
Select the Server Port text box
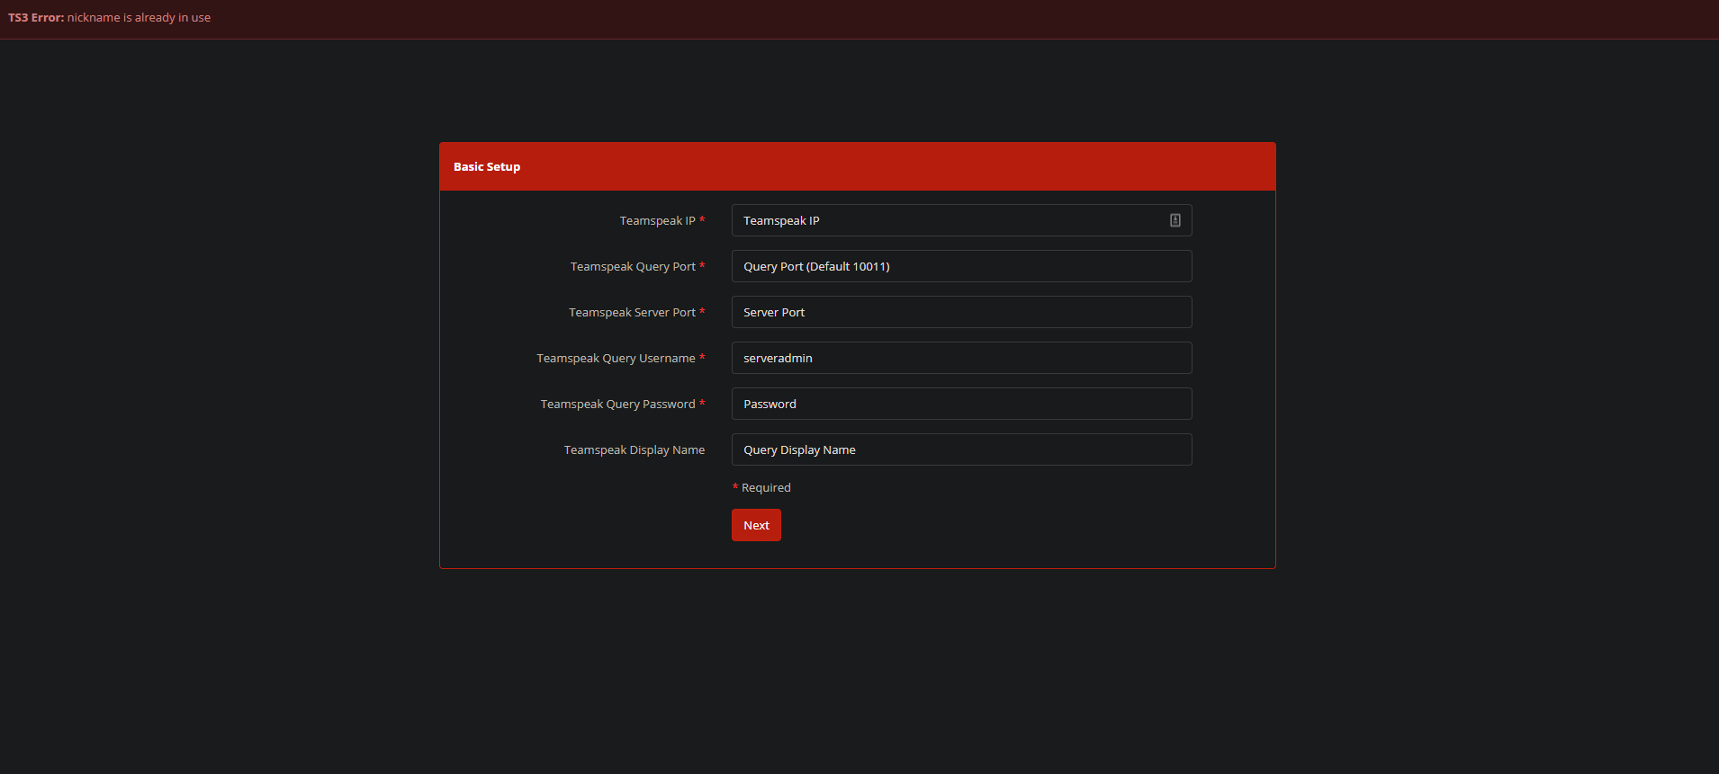click(961, 312)
